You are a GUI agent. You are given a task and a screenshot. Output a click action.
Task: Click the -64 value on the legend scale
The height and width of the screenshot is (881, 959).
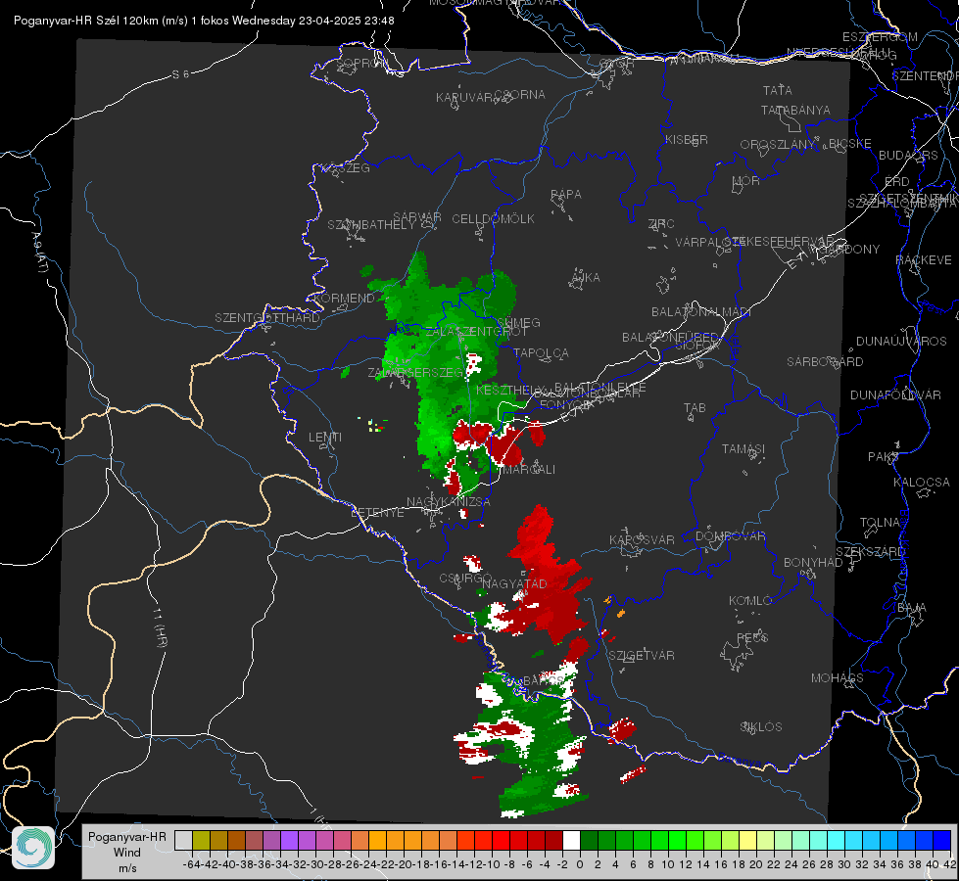[192, 864]
